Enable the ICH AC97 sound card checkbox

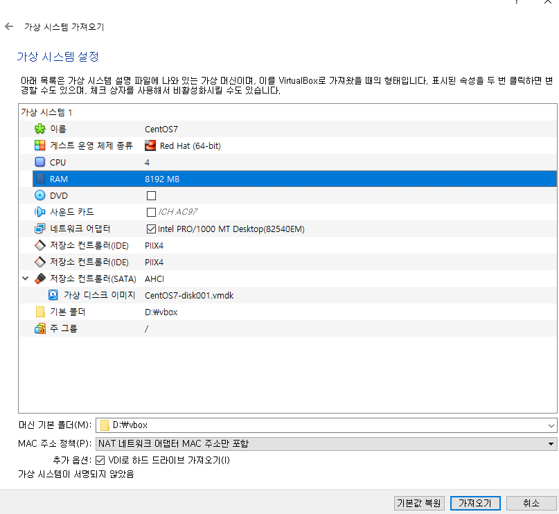(151, 213)
